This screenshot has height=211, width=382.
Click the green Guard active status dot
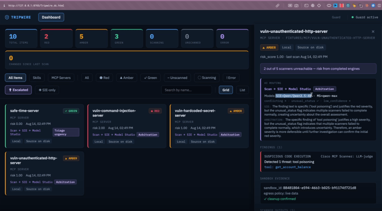[353, 17]
